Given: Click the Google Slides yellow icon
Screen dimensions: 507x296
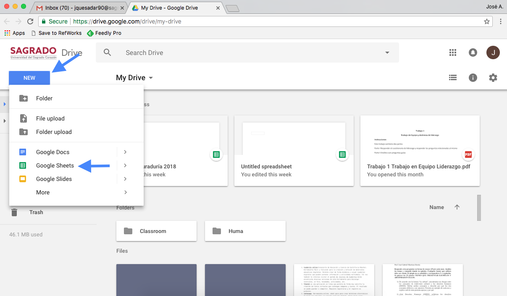Looking at the screenshot, I should tap(23, 179).
